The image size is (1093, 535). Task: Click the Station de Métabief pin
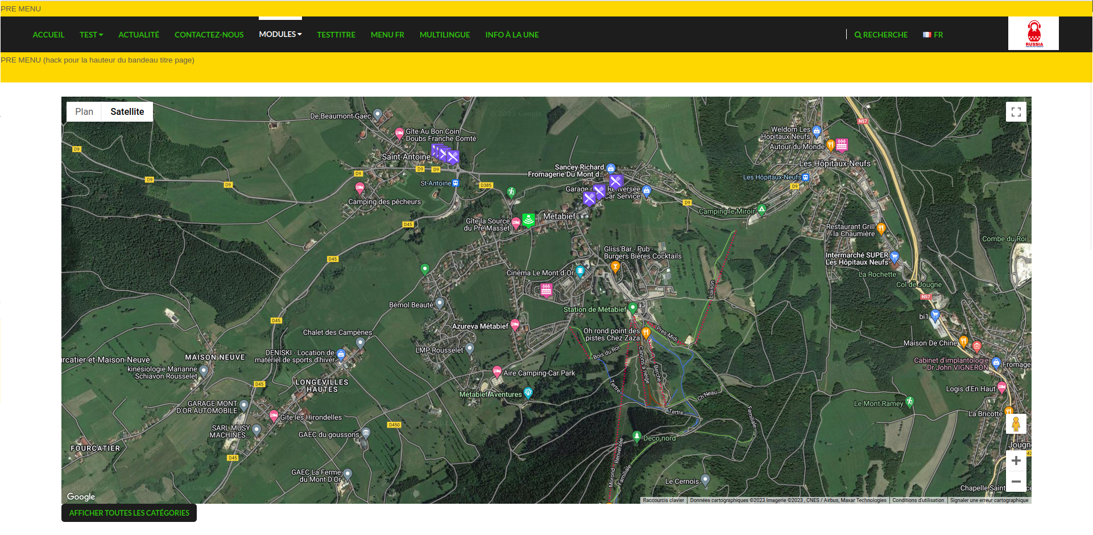(x=632, y=308)
